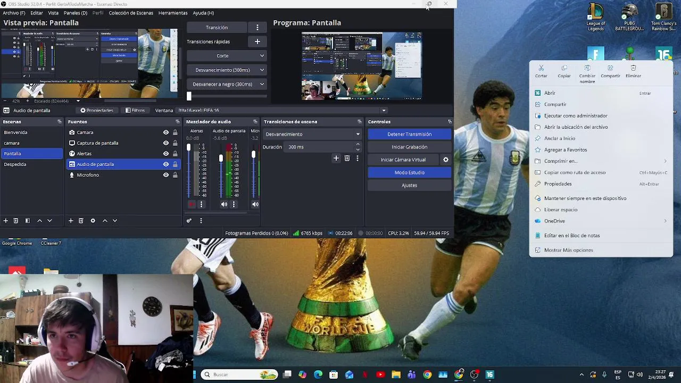Click Audio de pantalla volume fader handle
The image size is (681, 383).
(x=221, y=158)
